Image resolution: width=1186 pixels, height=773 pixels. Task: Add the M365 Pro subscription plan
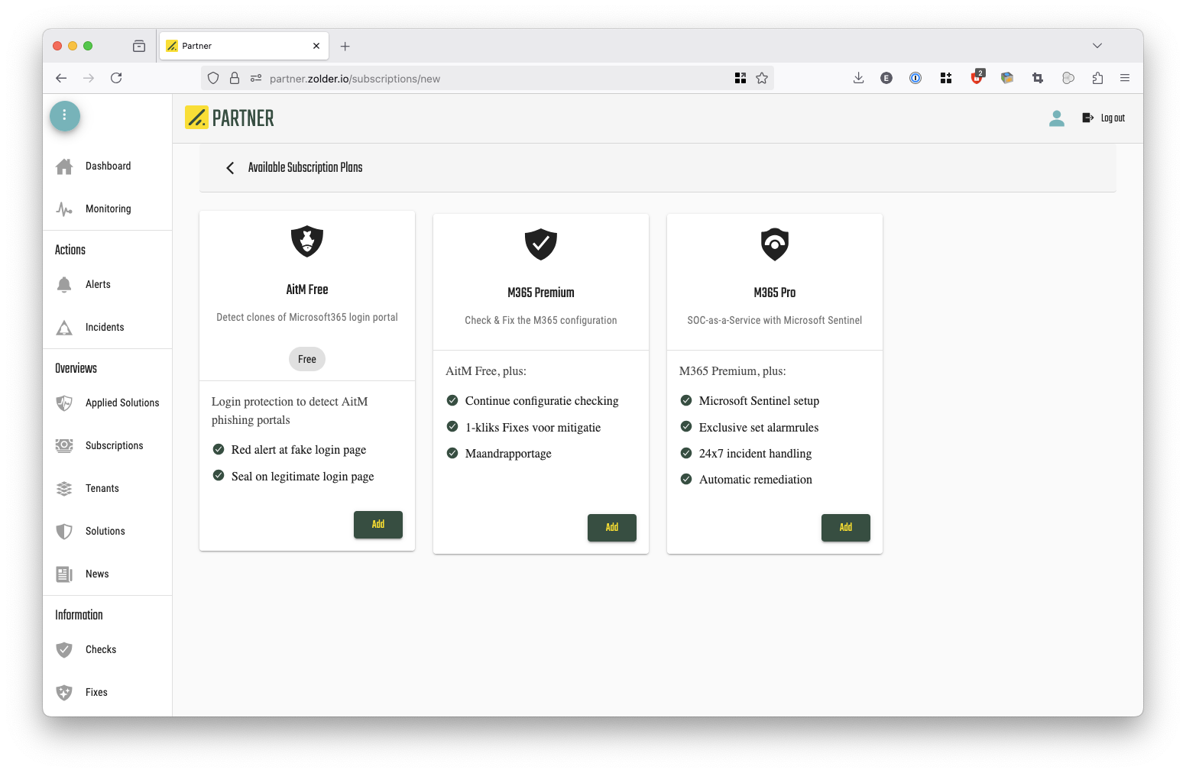845,528
